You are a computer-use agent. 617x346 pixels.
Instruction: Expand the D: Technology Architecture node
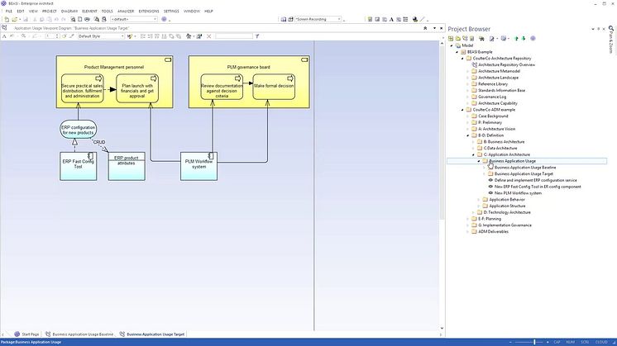(x=473, y=212)
